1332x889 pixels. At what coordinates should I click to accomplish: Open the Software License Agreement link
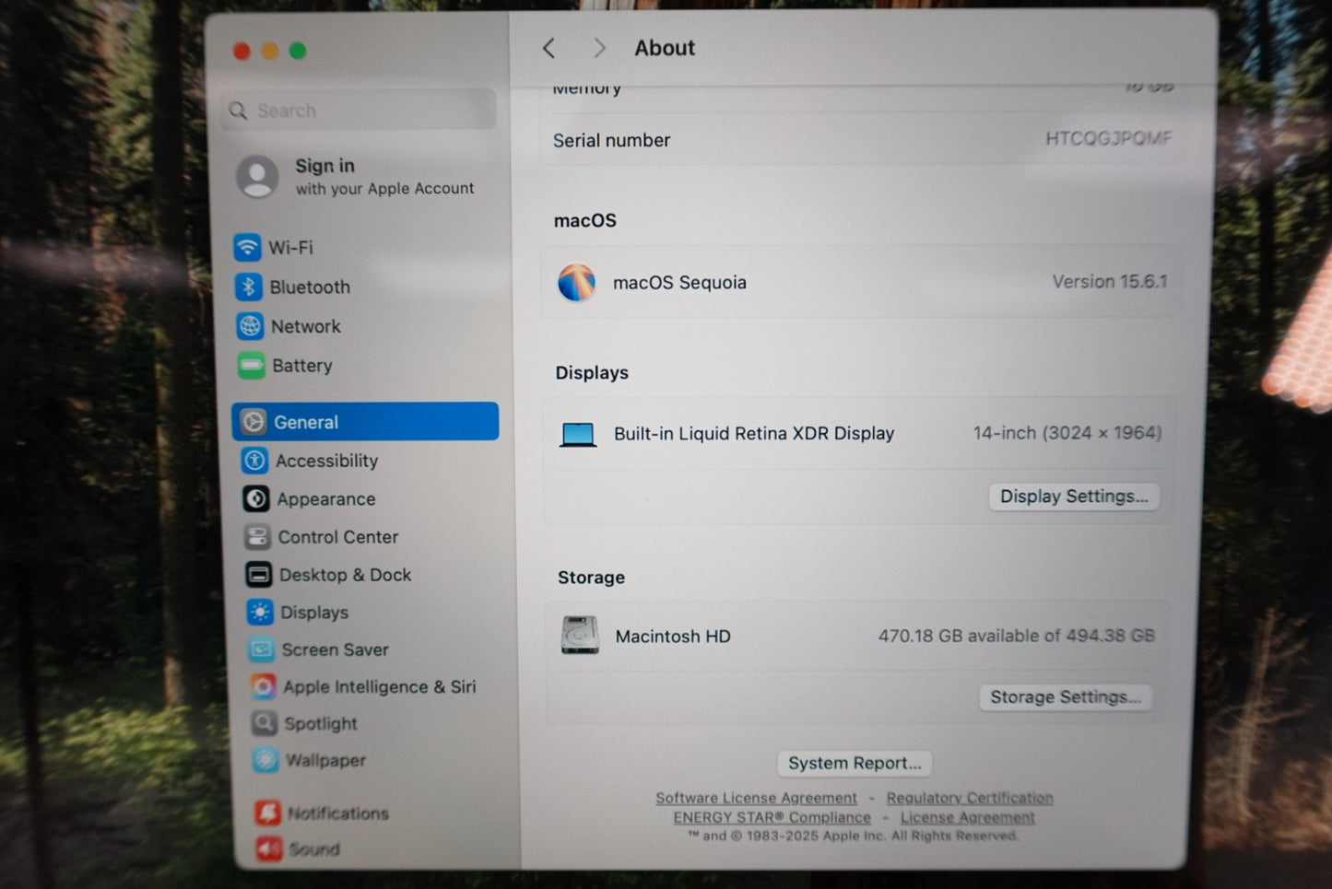(x=756, y=798)
